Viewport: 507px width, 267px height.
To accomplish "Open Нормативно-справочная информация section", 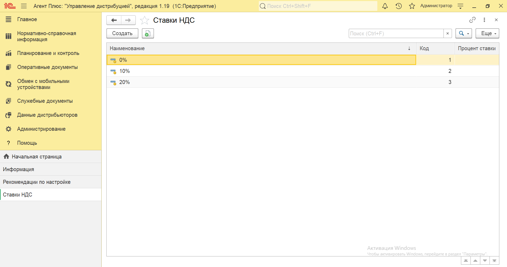I will point(47,36).
